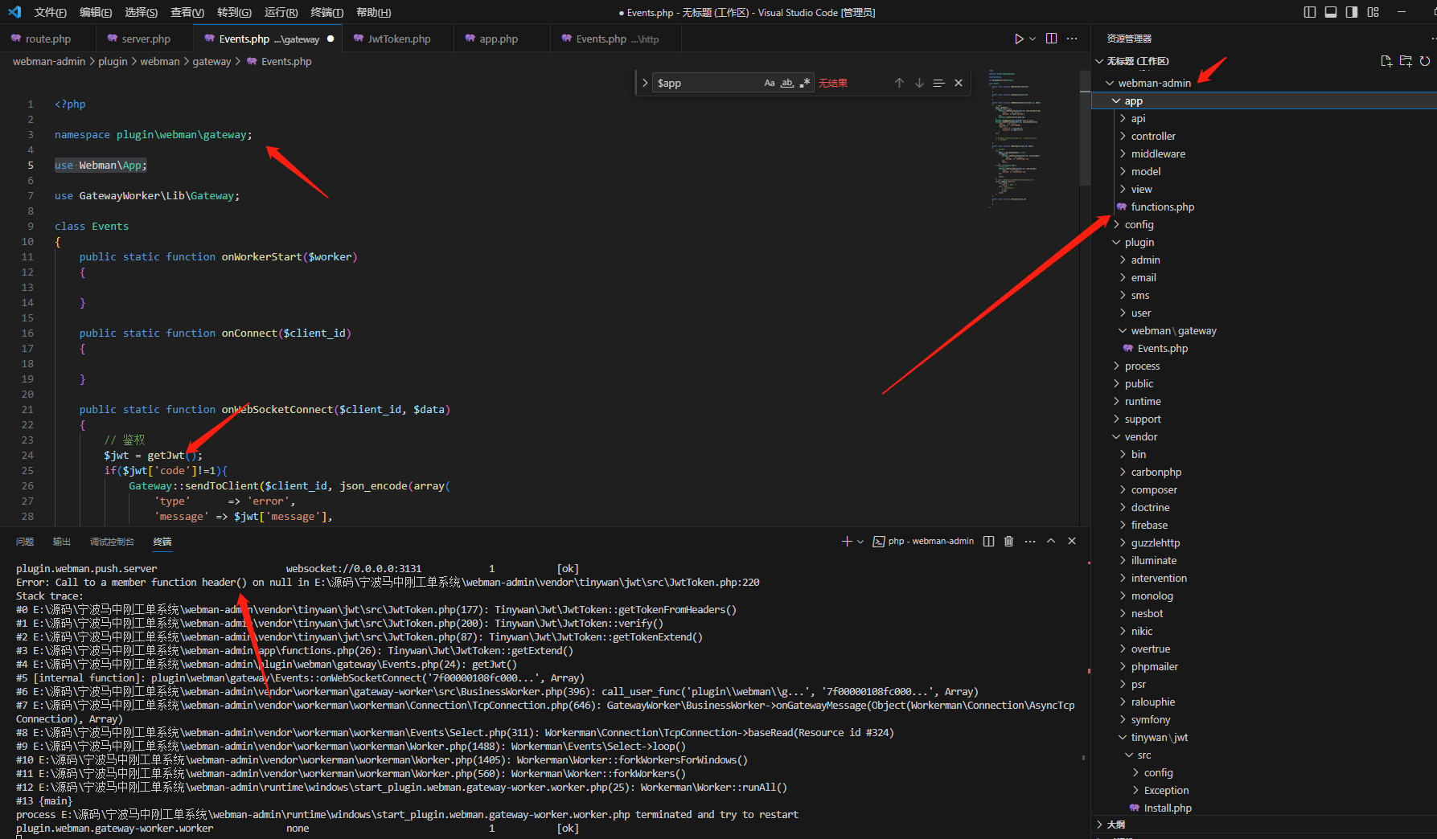This screenshot has height=839, width=1437.
Task: Toggle Match Whole Word in find widget
Action: [x=787, y=83]
